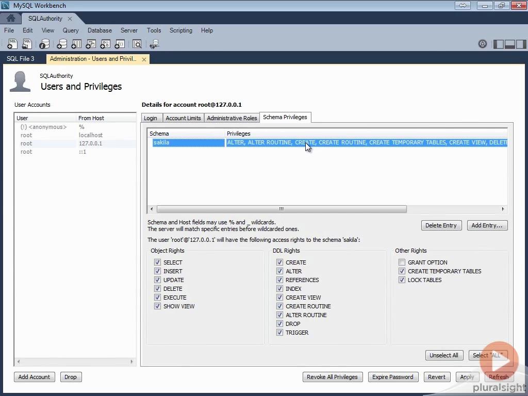Viewport: 528px width, 396px height.
Task: Switch to the Administrative Roles tab
Action: point(232,118)
